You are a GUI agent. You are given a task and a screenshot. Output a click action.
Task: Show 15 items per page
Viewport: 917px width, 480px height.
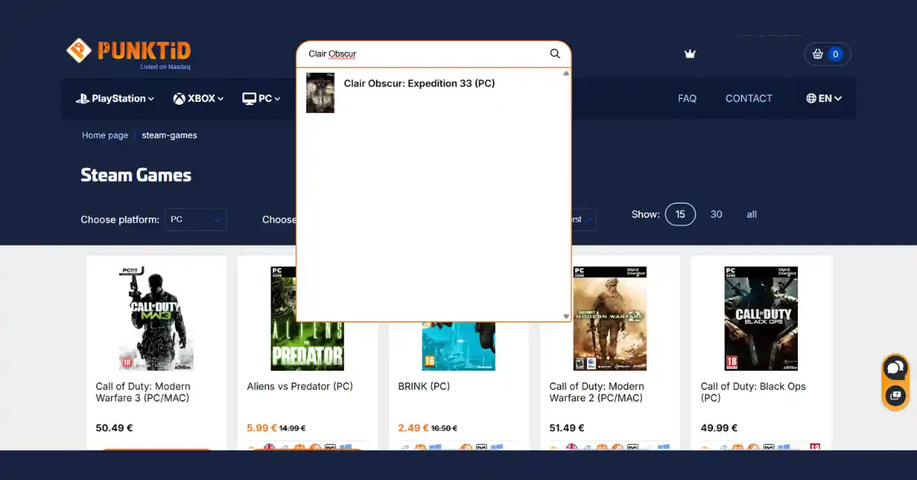coord(680,215)
